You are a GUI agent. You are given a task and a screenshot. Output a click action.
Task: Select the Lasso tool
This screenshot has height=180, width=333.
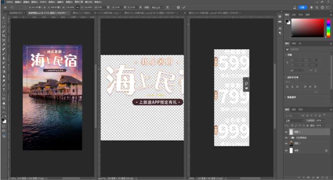[4, 27]
